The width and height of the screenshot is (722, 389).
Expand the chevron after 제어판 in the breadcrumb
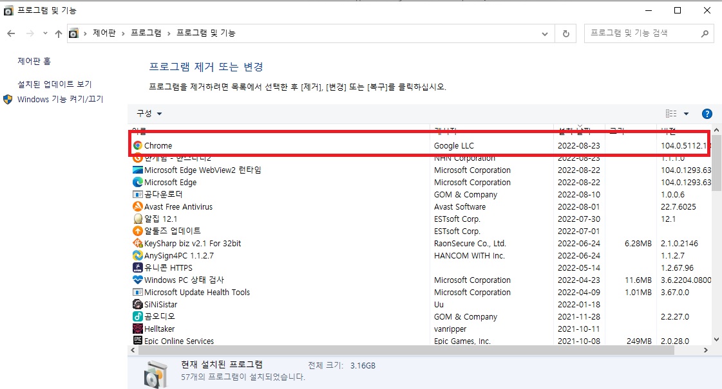pyautogui.click(x=123, y=33)
